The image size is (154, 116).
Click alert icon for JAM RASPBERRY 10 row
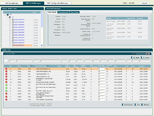pyautogui.click(x=6, y=74)
